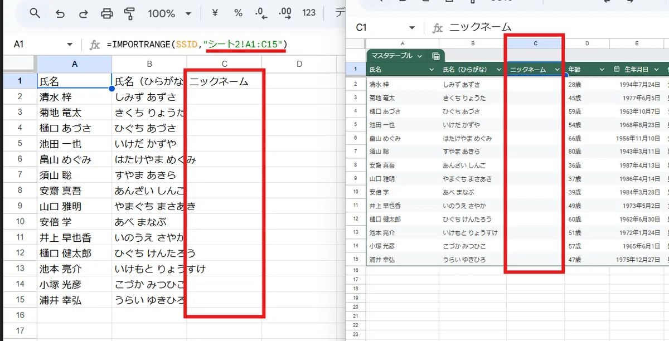Click cell うらい ゆきひろ in right table

(x=473, y=260)
